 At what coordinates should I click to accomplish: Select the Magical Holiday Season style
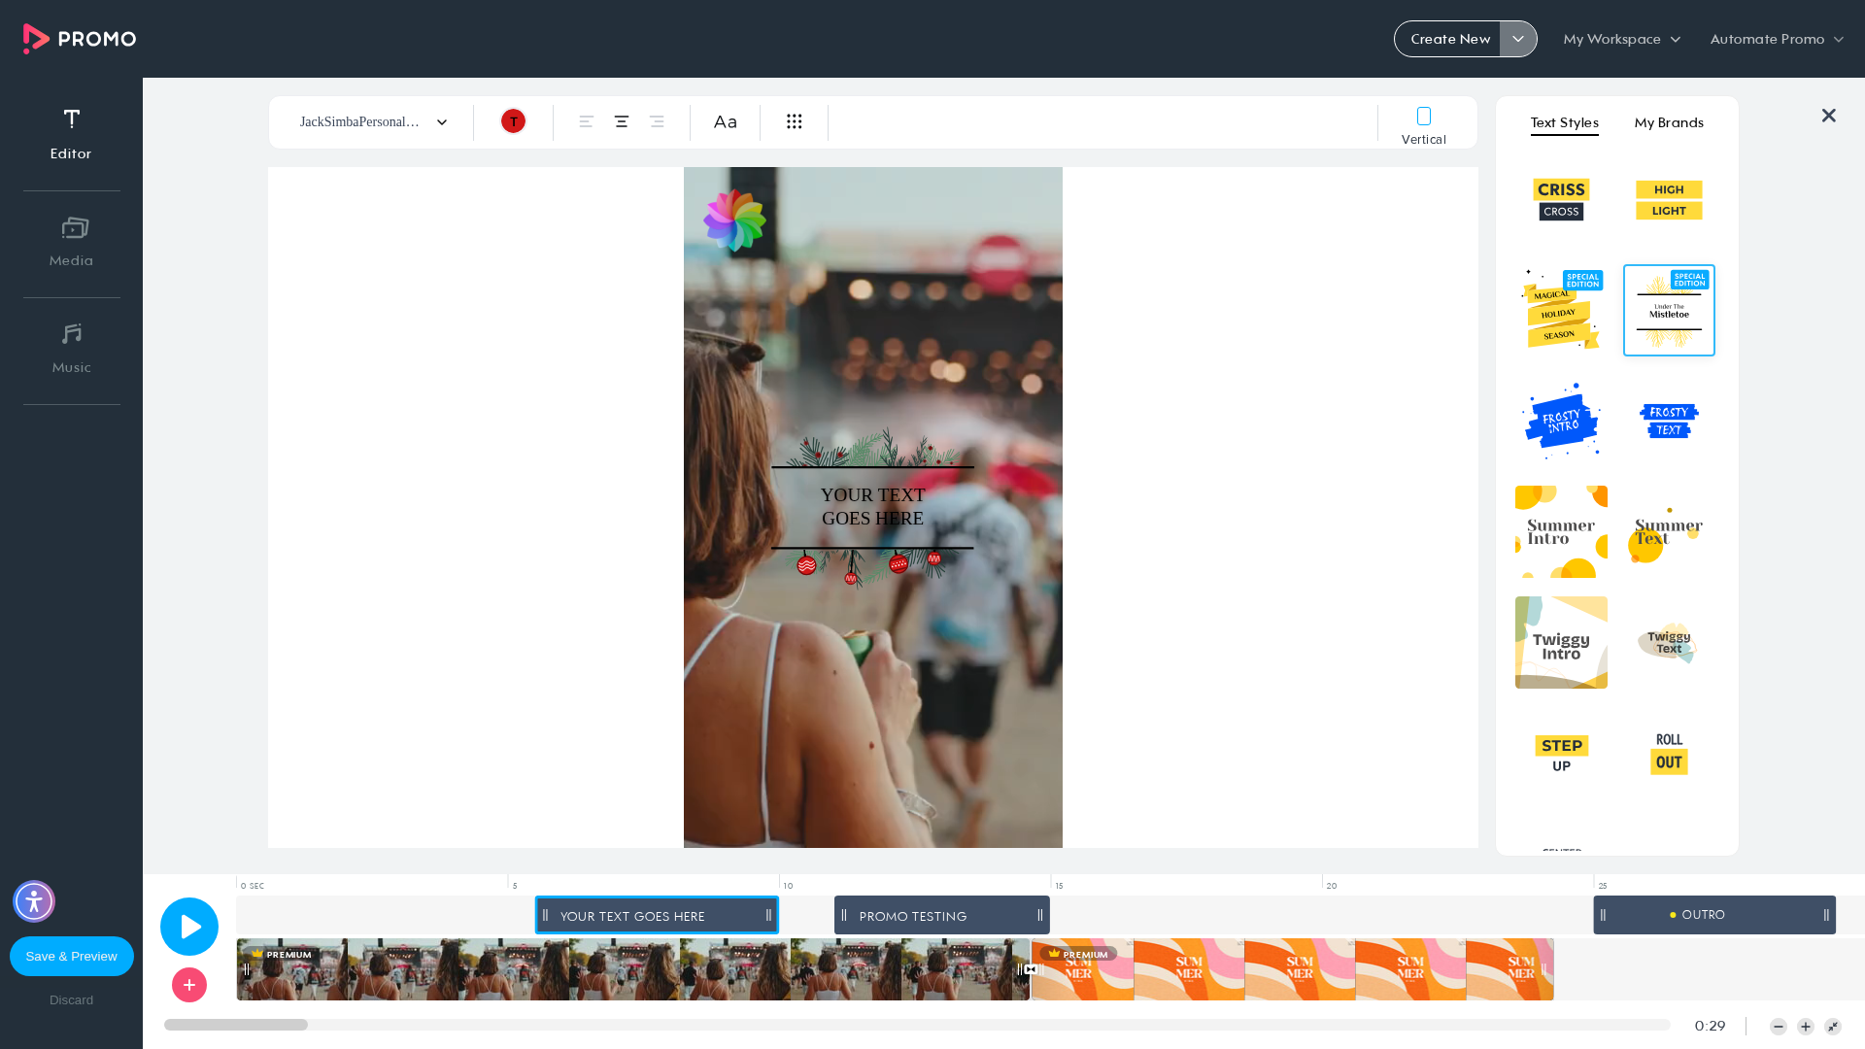click(x=1561, y=310)
